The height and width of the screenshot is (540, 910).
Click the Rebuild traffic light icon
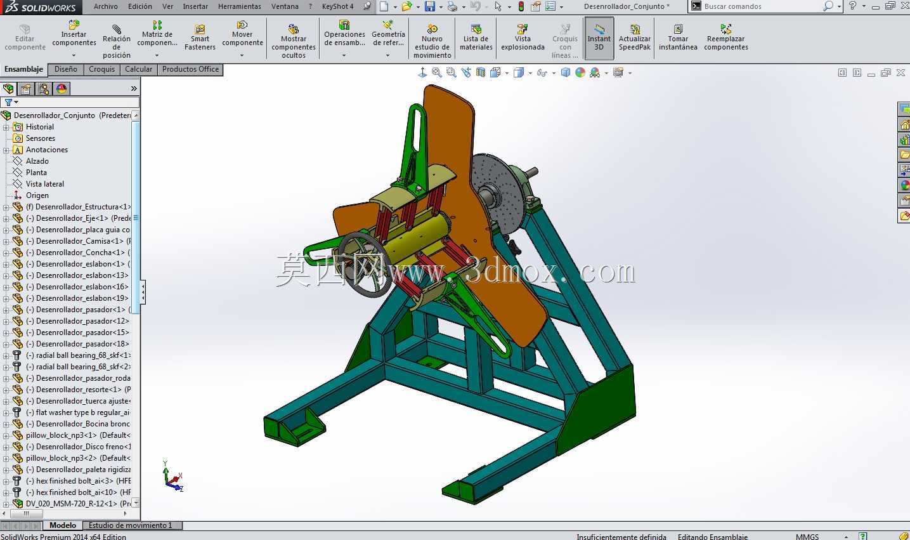click(x=521, y=6)
